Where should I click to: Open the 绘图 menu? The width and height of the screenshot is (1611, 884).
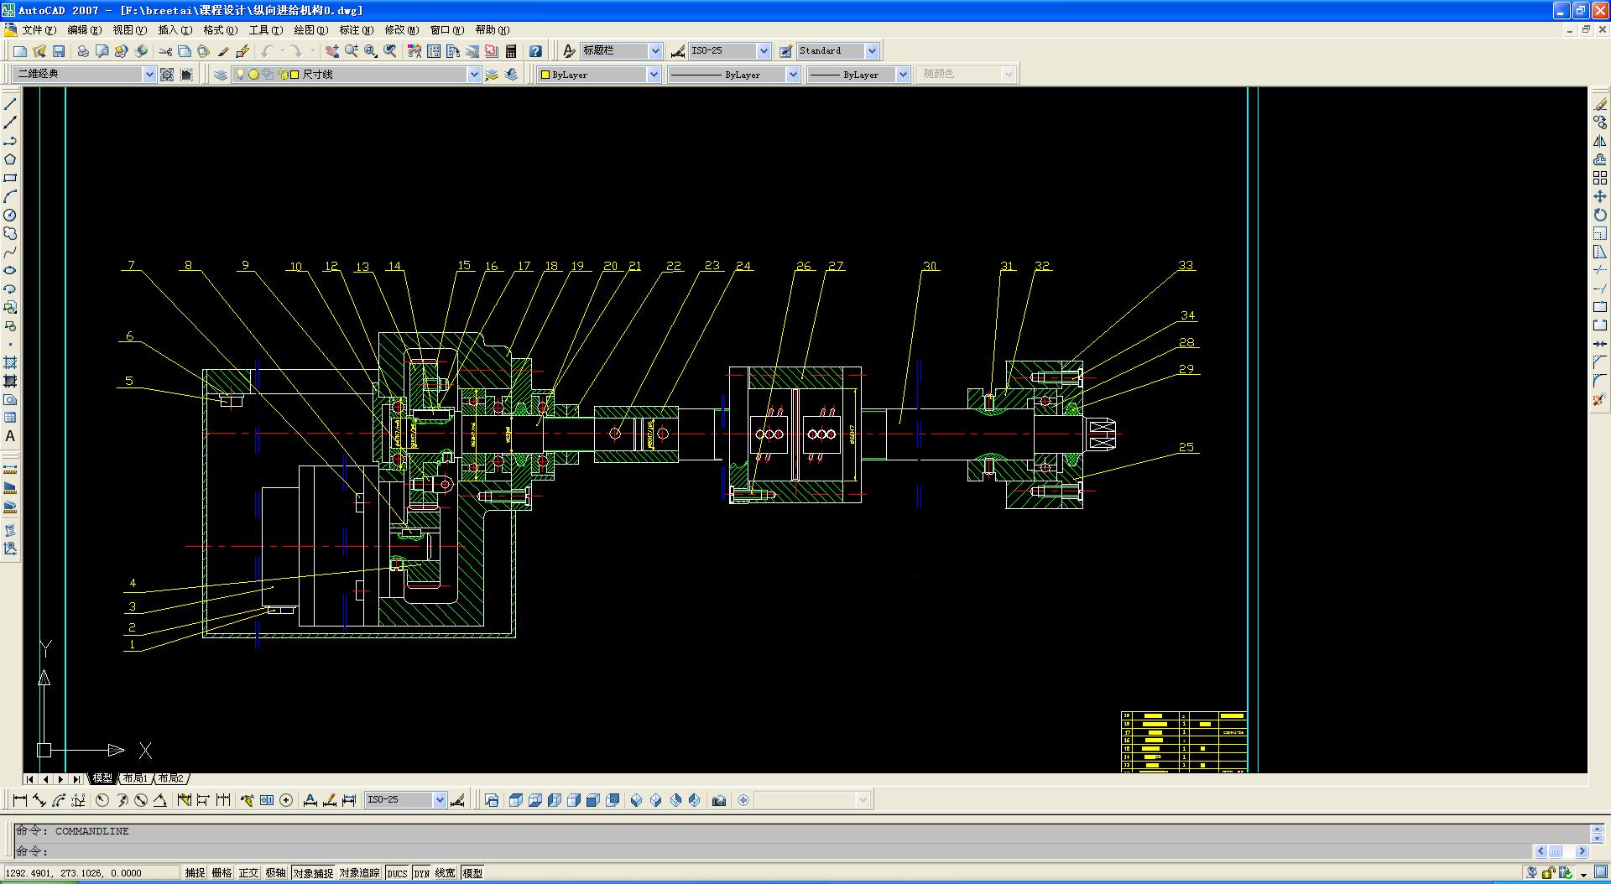pyautogui.click(x=310, y=30)
